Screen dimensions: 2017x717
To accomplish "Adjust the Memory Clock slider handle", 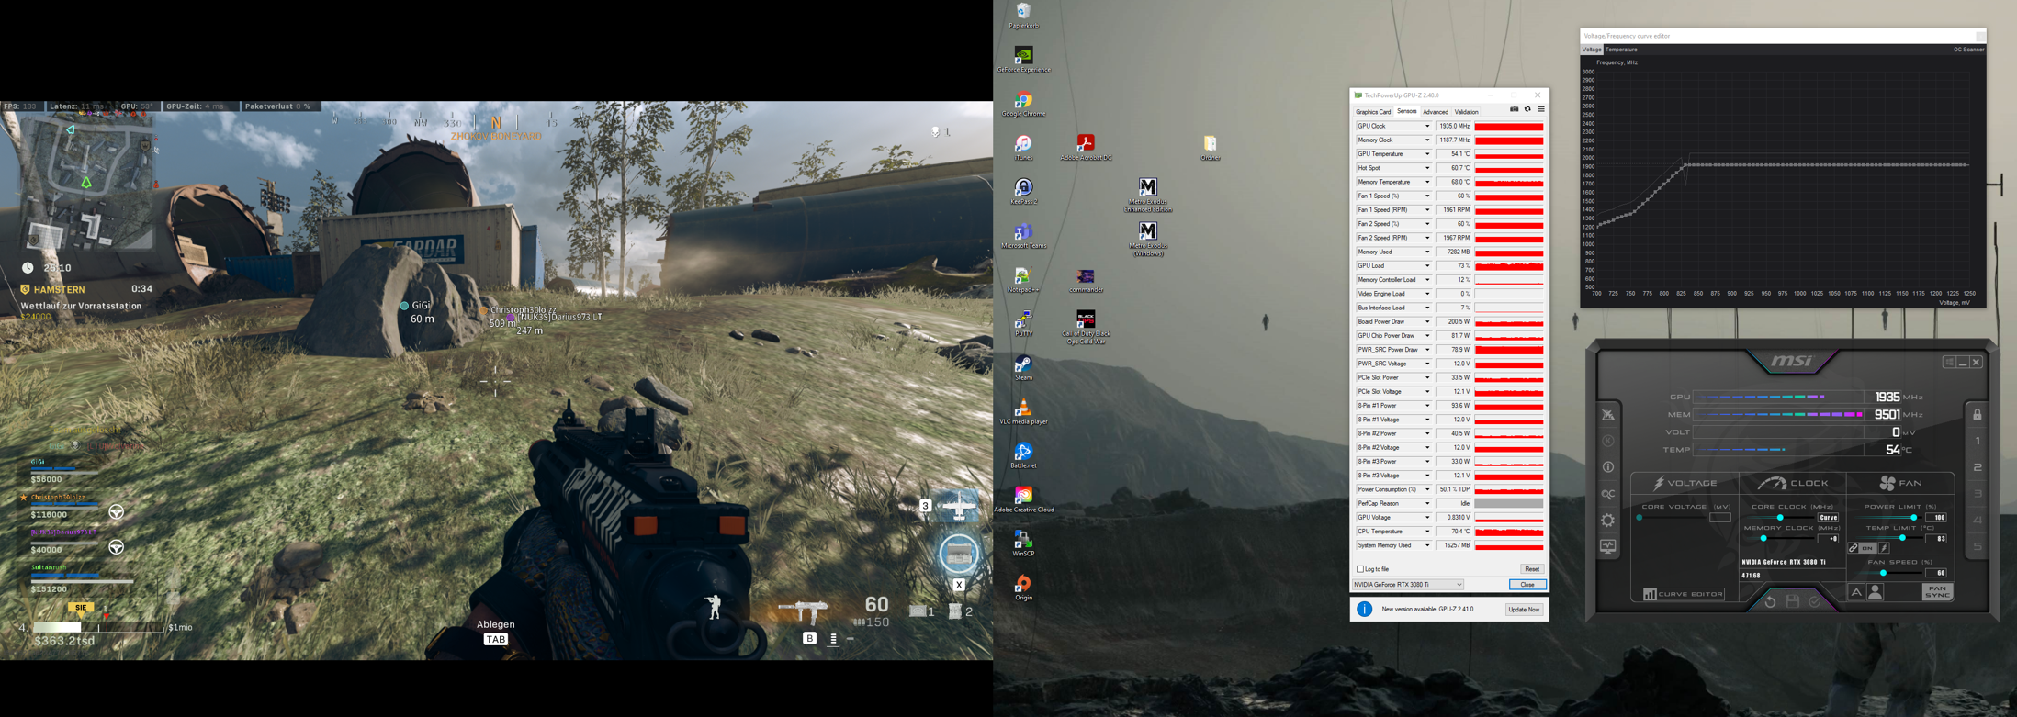I will 1763,539.
